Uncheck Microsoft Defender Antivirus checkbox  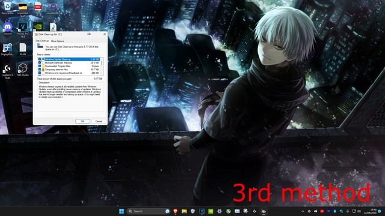click(x=40, y=62)
